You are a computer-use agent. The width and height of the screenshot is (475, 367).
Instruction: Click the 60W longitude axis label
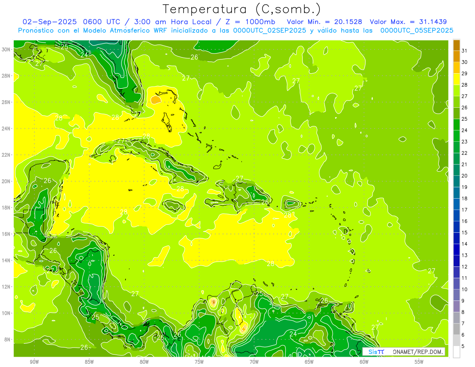(x=364, y=362)
